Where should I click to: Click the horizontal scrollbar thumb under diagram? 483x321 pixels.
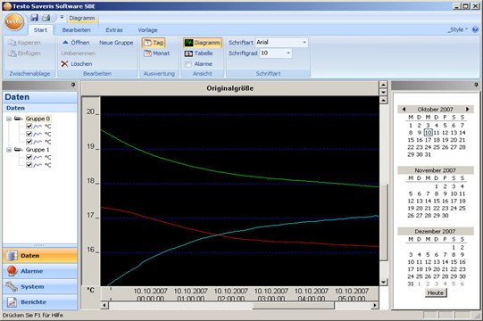click(x=293, y=305)
